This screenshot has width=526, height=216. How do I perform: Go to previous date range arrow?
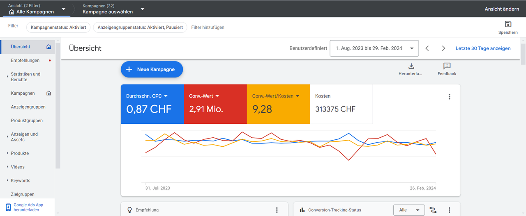(x=427, y=48)
